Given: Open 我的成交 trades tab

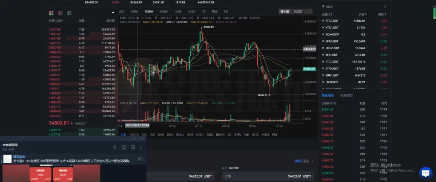Looking at the screenshot, I should click(347, 95).
